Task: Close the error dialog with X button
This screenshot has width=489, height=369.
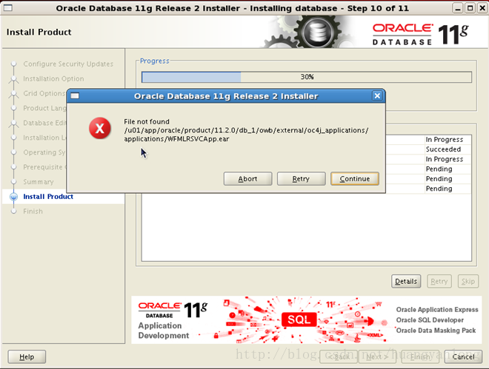Action: tap(377, 96)
